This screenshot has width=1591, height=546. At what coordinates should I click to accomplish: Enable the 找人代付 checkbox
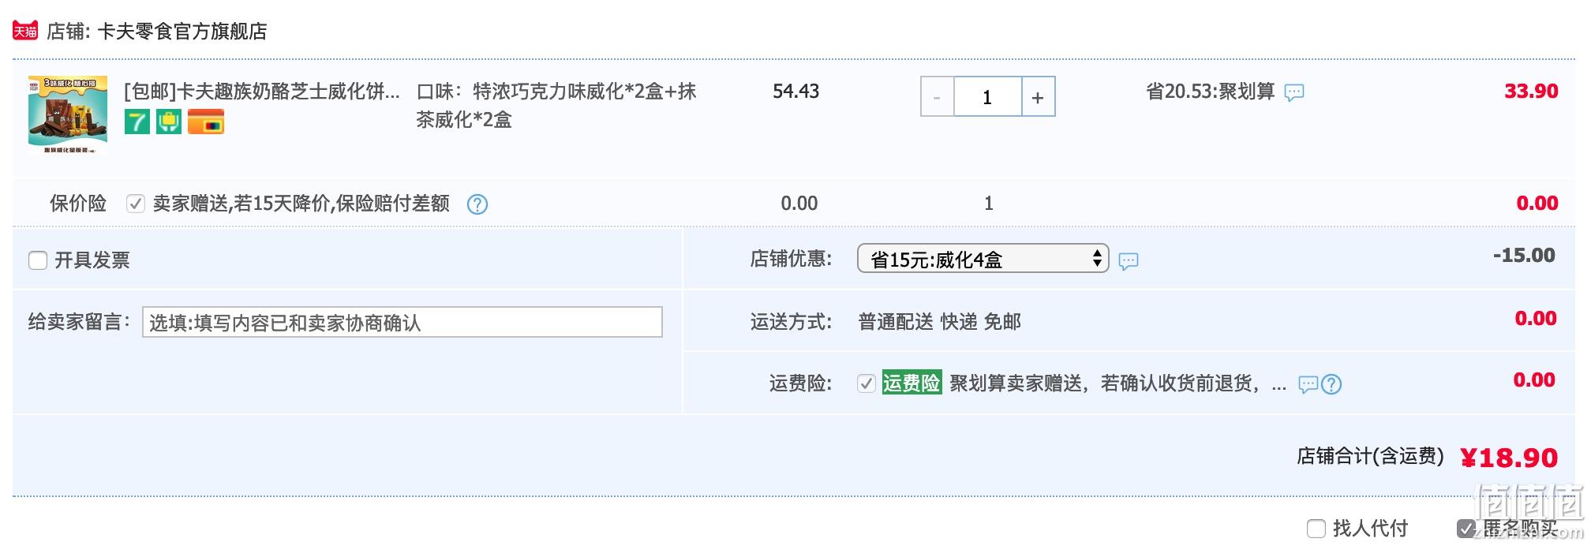pos(1316,529)
